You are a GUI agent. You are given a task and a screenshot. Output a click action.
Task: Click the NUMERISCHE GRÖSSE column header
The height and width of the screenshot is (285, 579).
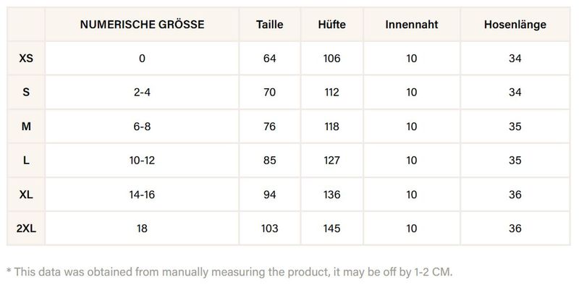(x=142, y=25)
